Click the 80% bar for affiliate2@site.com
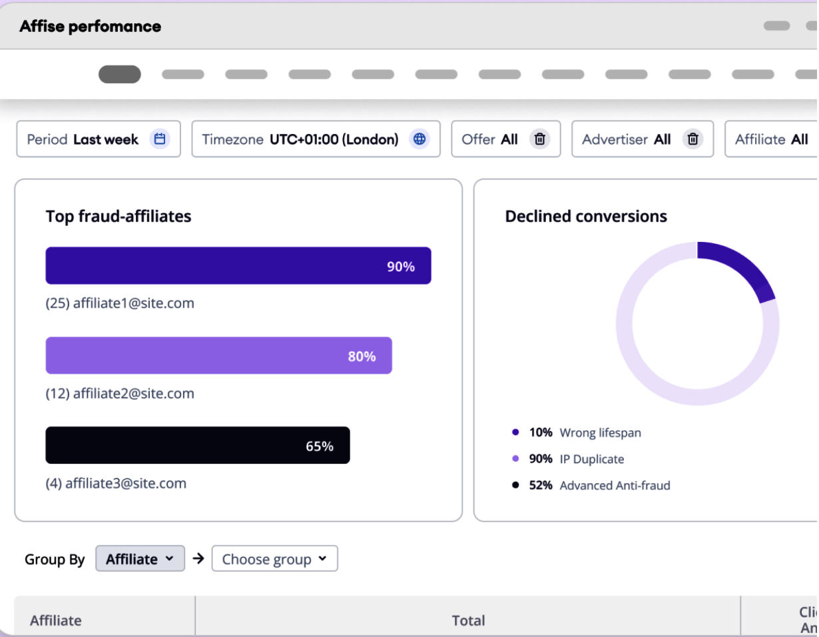Screen dimensions: 819x637 click(218, 356)
